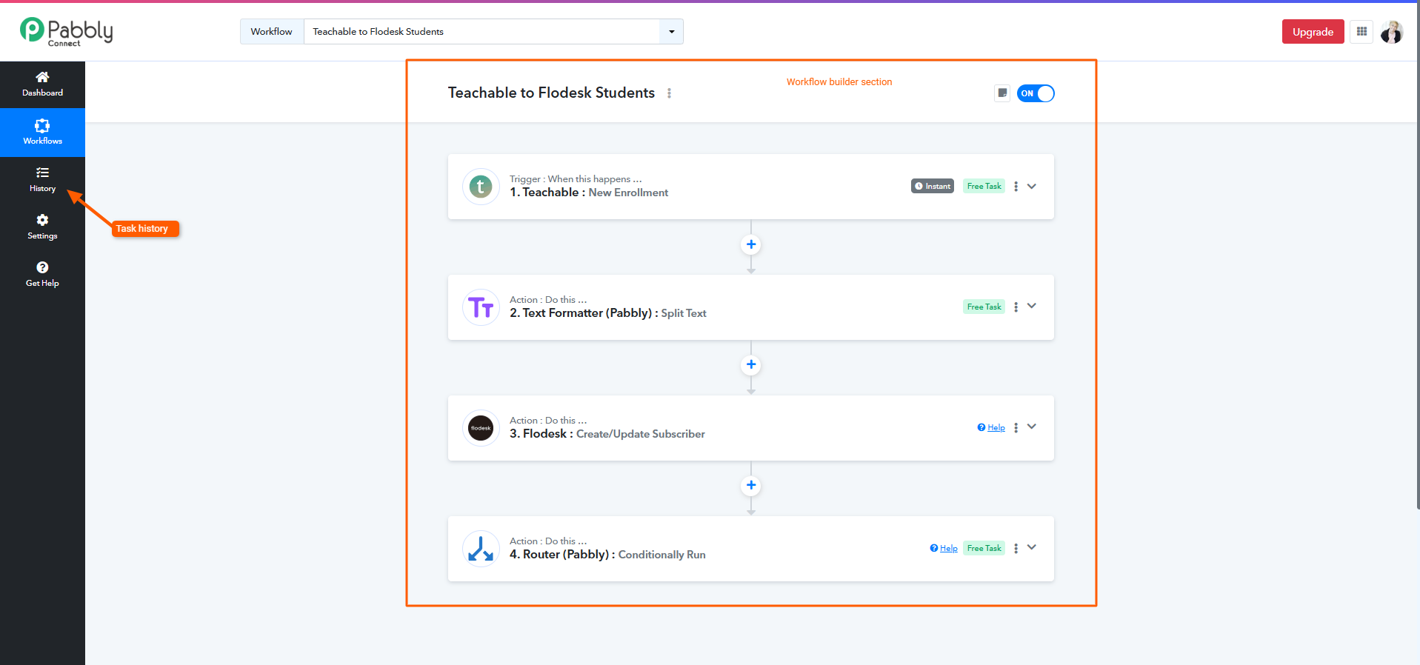Click '1. Teachable : New Enrollment' text
1420x665 pixels.
(589, 193)
